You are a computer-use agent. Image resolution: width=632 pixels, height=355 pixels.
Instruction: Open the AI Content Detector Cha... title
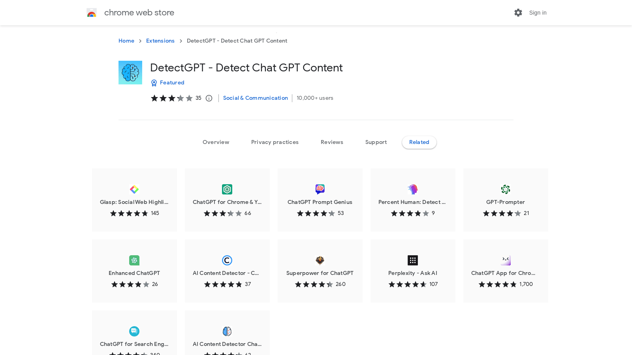click(x=227, y=344)
